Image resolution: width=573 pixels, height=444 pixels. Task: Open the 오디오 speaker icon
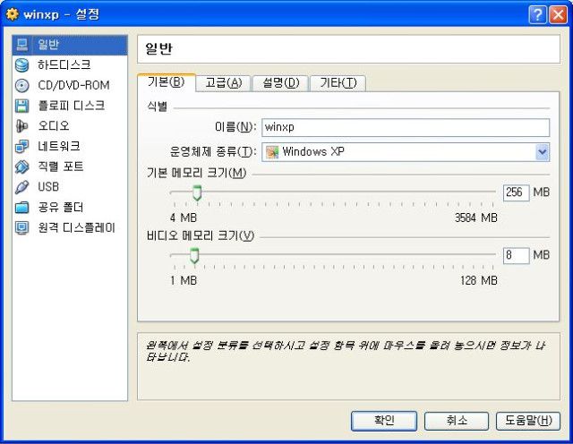[x=21, y=126]
